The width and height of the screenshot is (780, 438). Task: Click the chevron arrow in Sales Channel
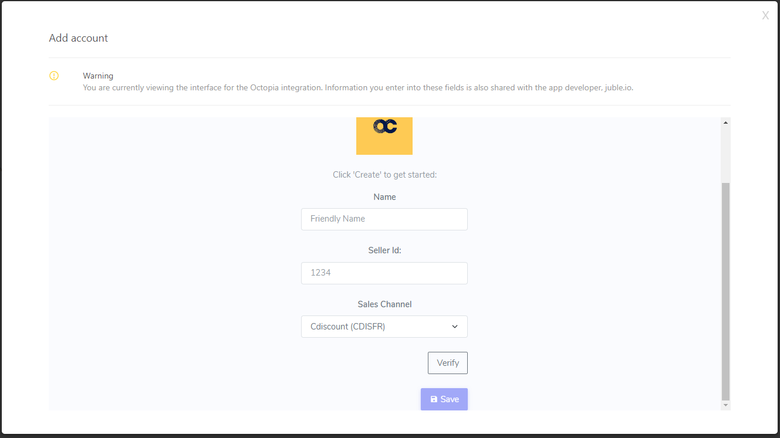coord(455,327)
